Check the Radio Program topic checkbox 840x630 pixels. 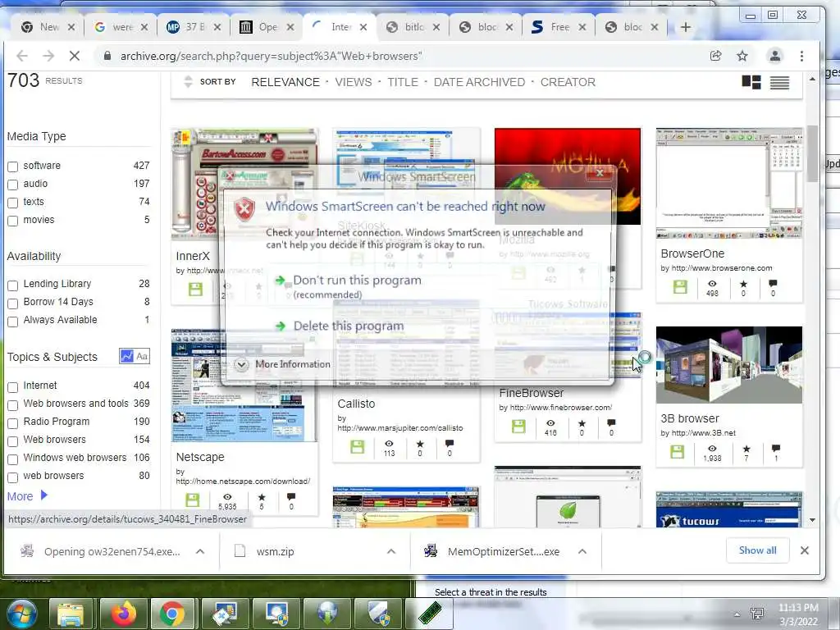click(13, 422)
